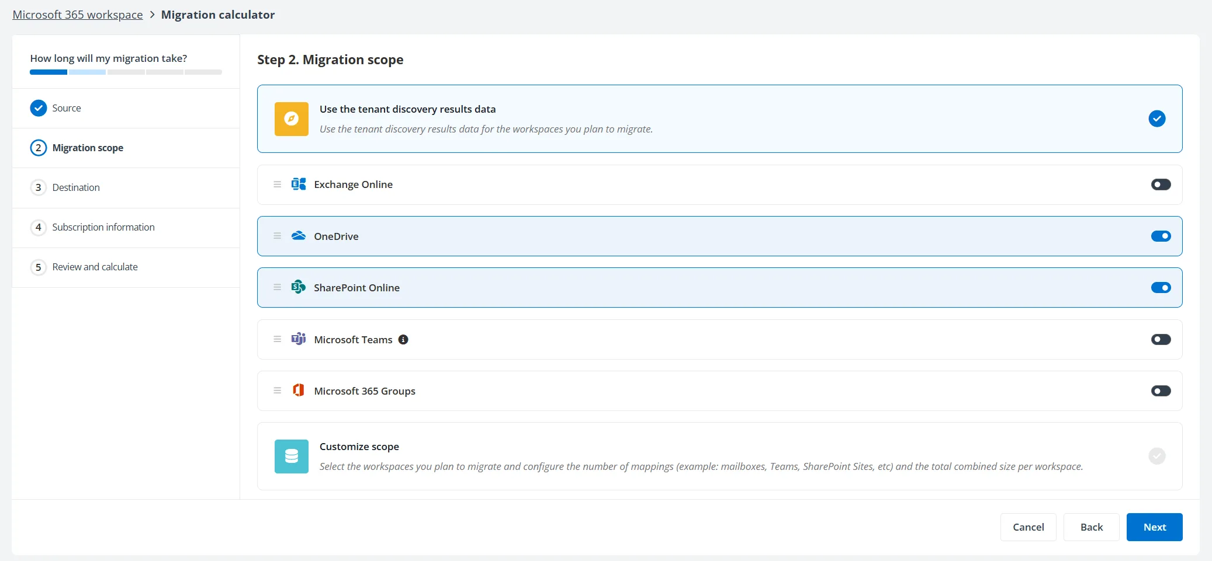Viewport: 1212px width, 561px height.
Task: Enable the Exchange Online toggle
Action: coord(1159,184)
